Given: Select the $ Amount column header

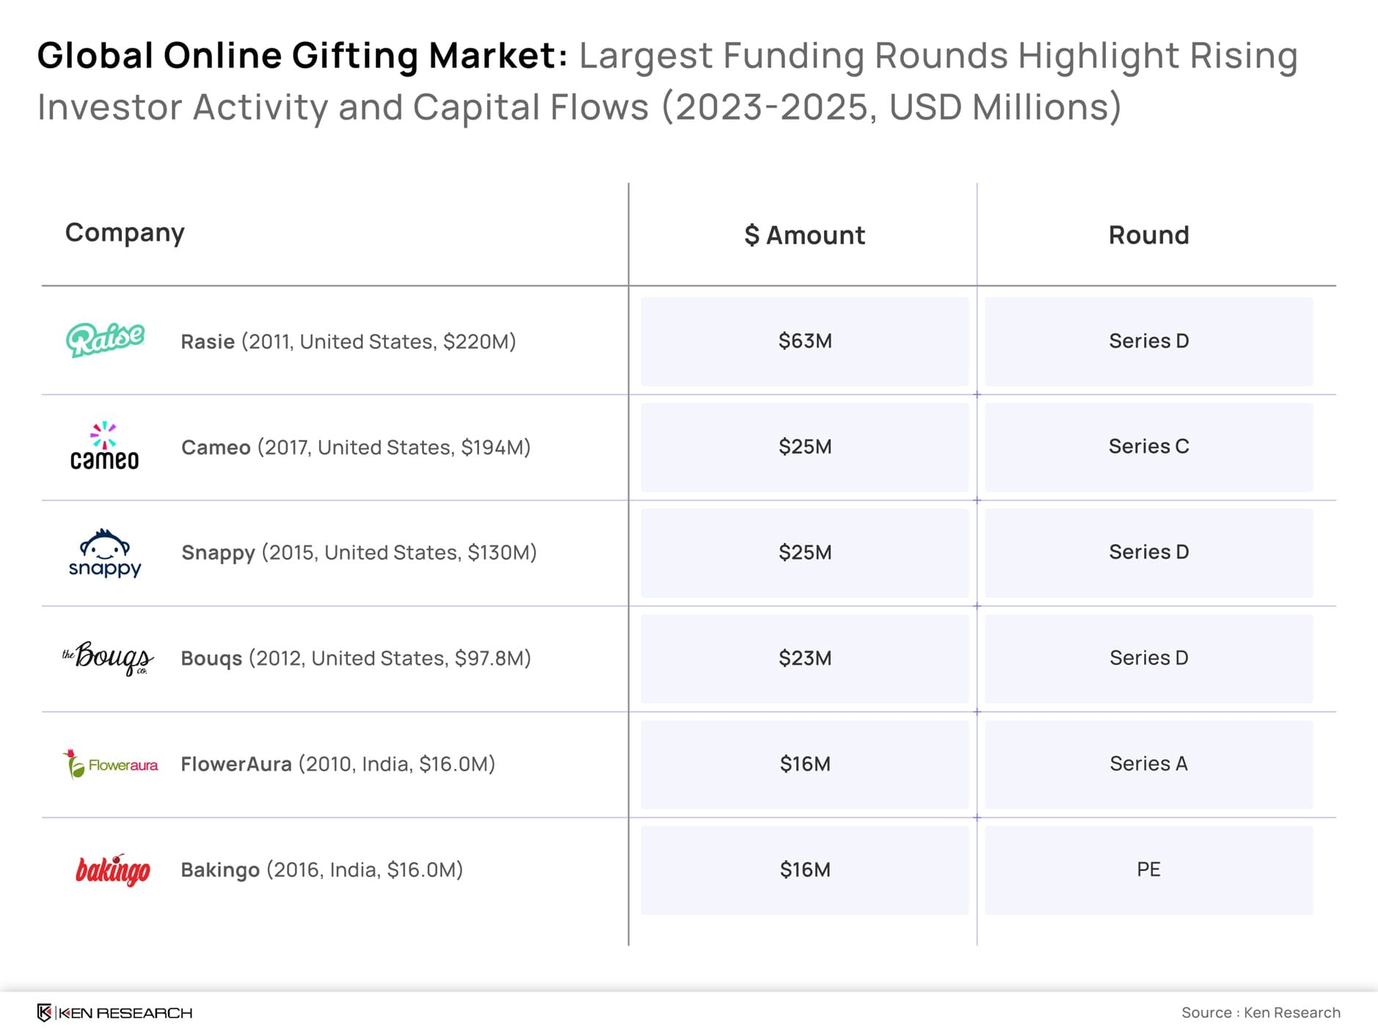Looking at the screenshot, I should point(805,235).
